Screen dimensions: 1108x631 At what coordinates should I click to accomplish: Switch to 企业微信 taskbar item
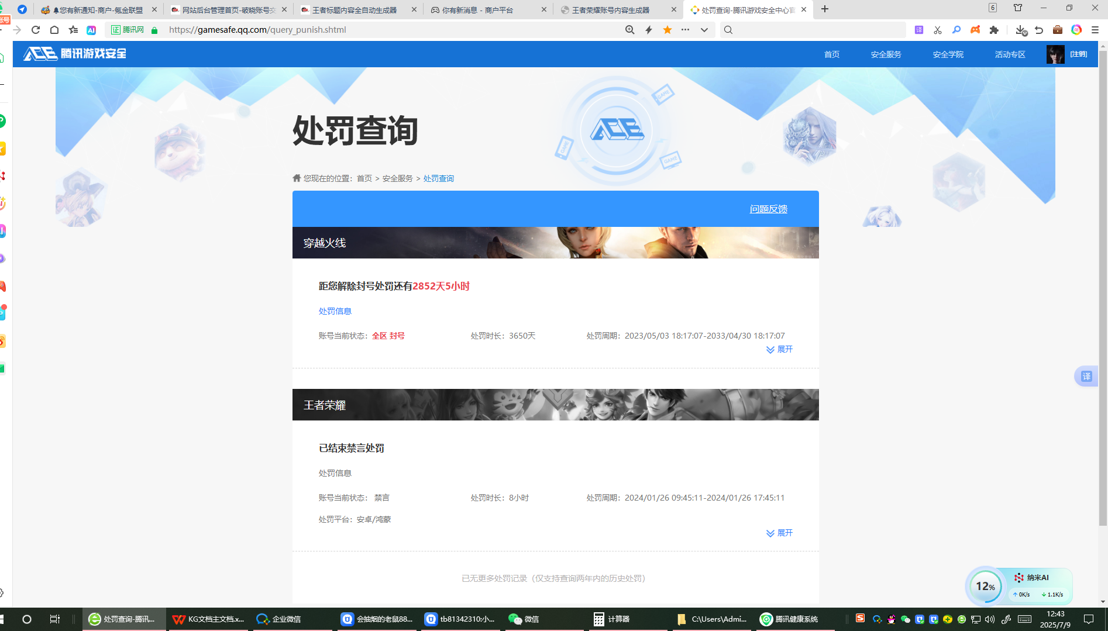pos(293,619)
